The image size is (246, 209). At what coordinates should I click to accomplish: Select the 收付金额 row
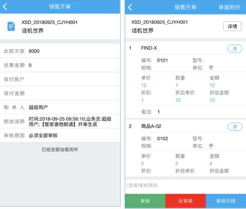coord(60,93)
